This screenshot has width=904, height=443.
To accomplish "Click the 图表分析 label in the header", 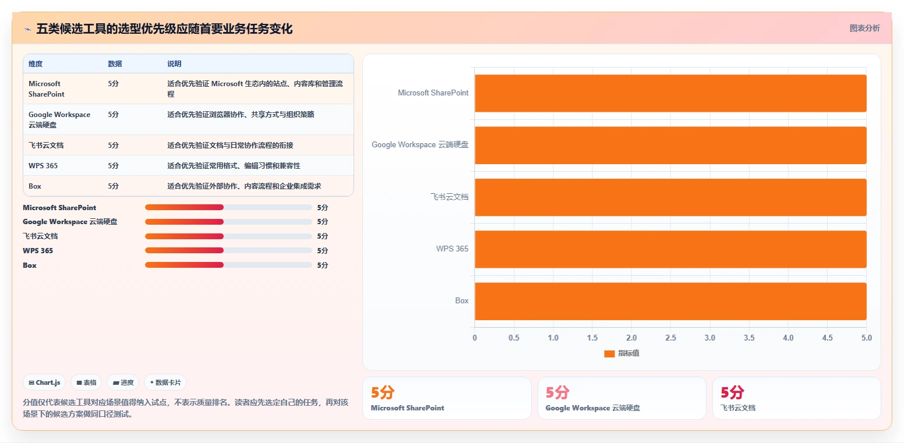I will (x=864, y=28).
